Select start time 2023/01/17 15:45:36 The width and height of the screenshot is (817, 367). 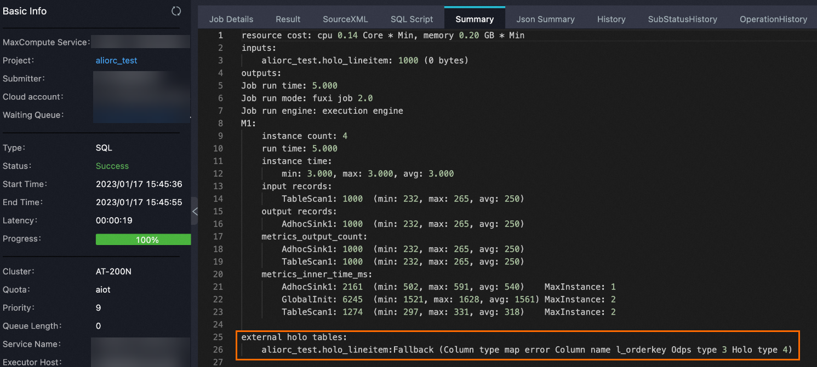[x=139, y=184]
